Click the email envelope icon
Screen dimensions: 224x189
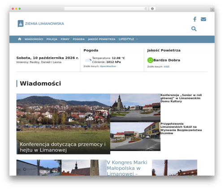tap(203, 19)
